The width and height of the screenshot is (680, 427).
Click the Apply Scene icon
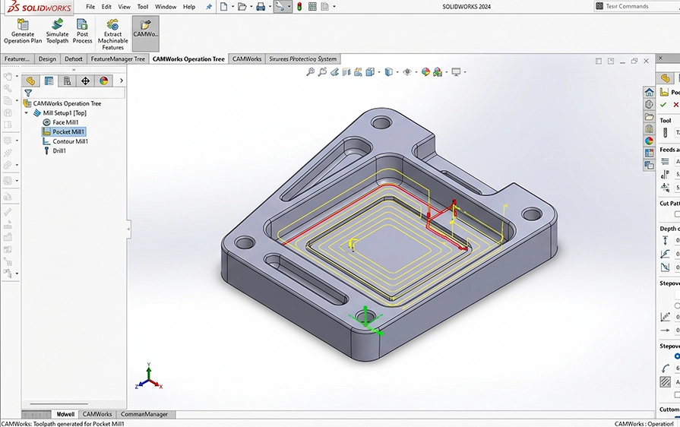click(437, 72)
